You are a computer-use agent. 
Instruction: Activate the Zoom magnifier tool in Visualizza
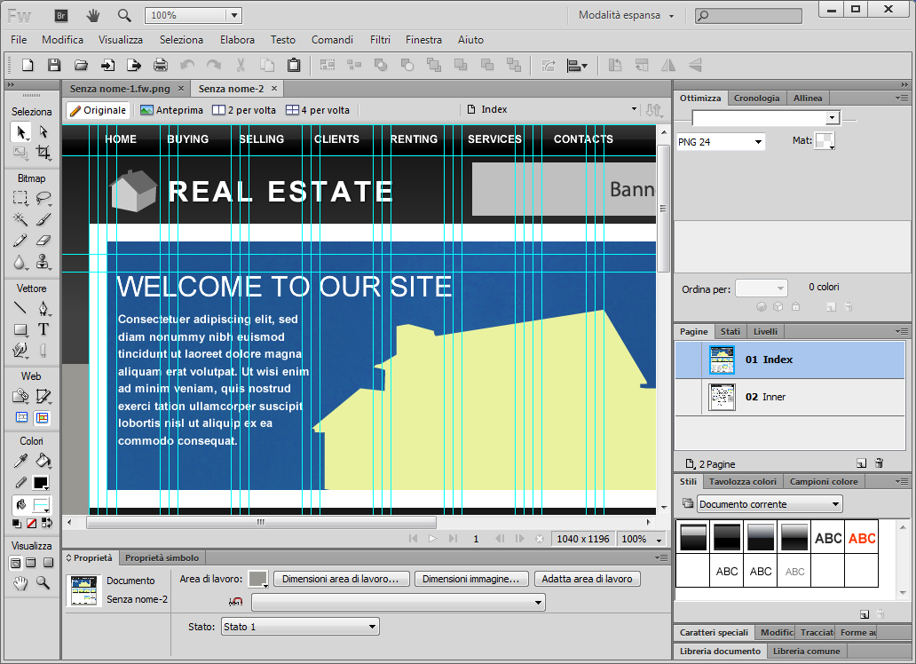coord(43,583)
